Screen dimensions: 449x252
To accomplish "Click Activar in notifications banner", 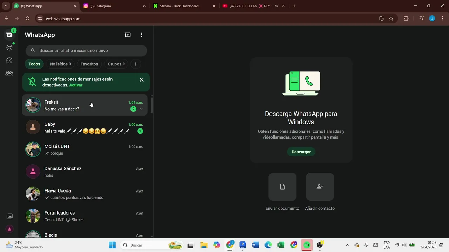I will (x=76, y=85).
